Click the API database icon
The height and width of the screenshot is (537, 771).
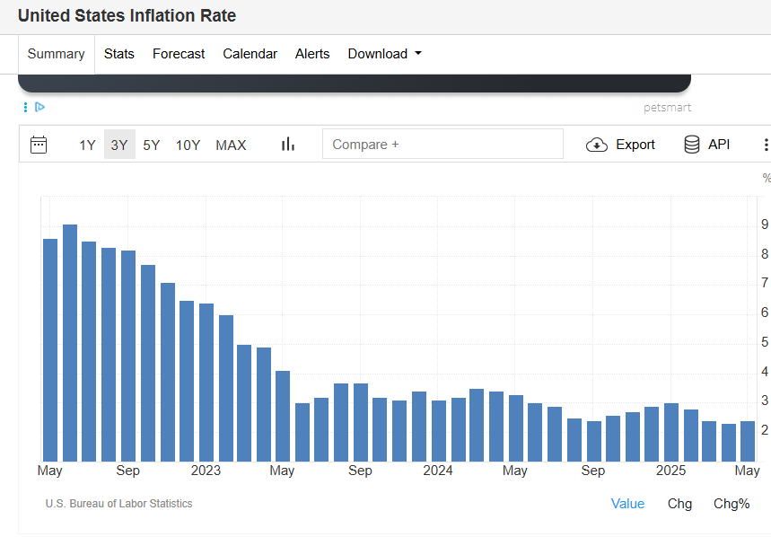[x=692, y=145]
